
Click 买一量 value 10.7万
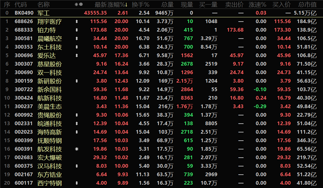209,183
